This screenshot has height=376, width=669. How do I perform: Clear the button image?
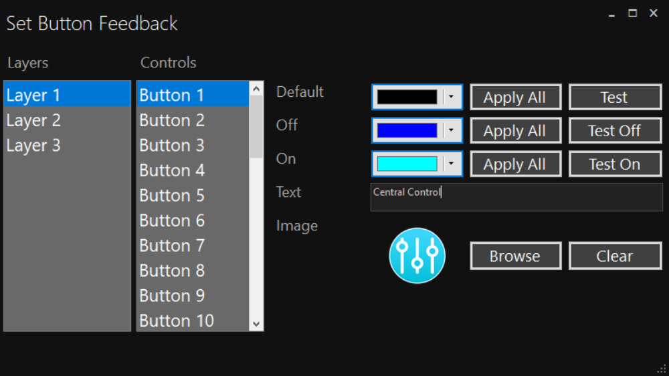click(614, 256)
